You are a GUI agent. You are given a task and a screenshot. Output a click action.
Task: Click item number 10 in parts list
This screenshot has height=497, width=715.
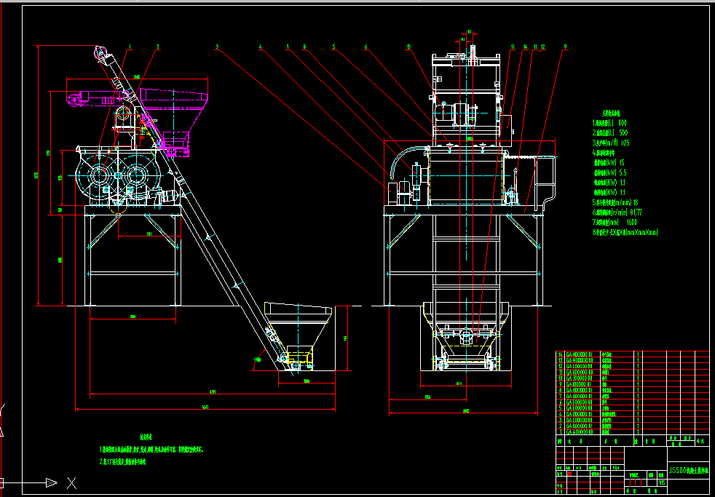tap(561, 378)
